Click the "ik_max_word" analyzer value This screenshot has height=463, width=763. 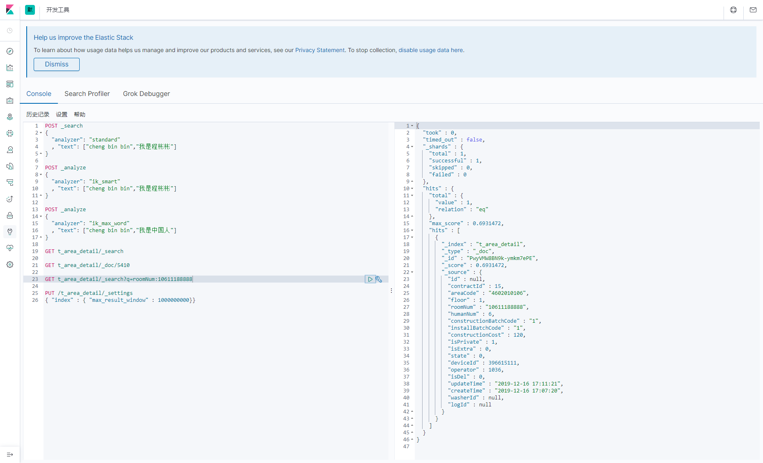[109, 224]
